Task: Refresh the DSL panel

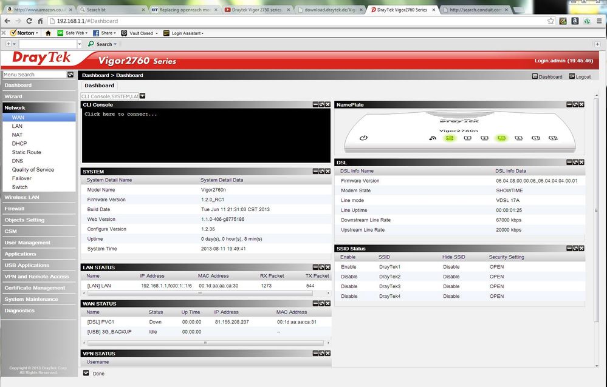Action: [575, 163]
